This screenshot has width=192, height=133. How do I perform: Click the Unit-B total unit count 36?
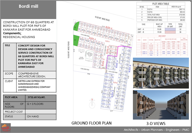coord(180,32)
